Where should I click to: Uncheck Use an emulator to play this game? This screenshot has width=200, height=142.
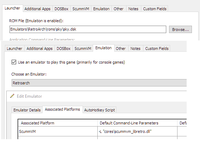click(14, 62)
